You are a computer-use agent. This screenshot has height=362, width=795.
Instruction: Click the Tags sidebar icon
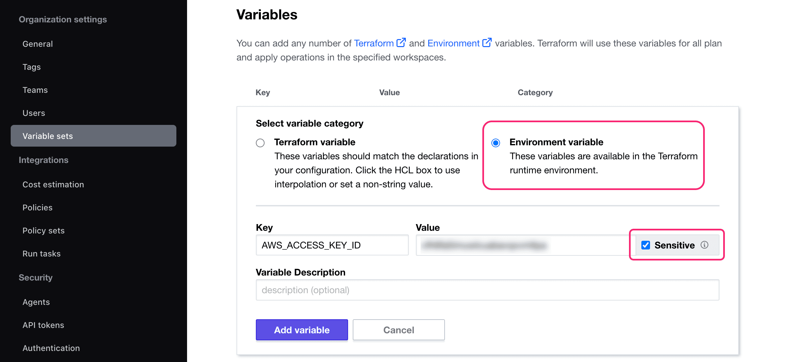click(x=31, y=66)
